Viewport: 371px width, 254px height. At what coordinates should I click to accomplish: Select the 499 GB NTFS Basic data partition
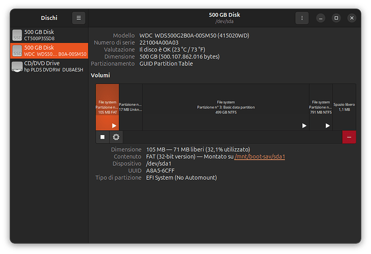226,107
